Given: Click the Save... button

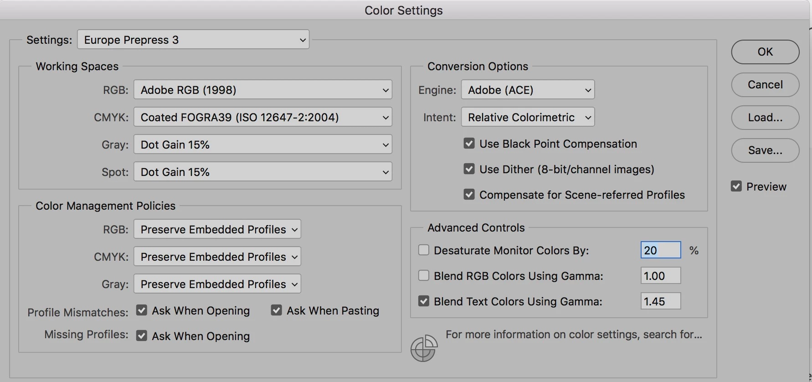Looking at the screenshot, I should [765, 150].
